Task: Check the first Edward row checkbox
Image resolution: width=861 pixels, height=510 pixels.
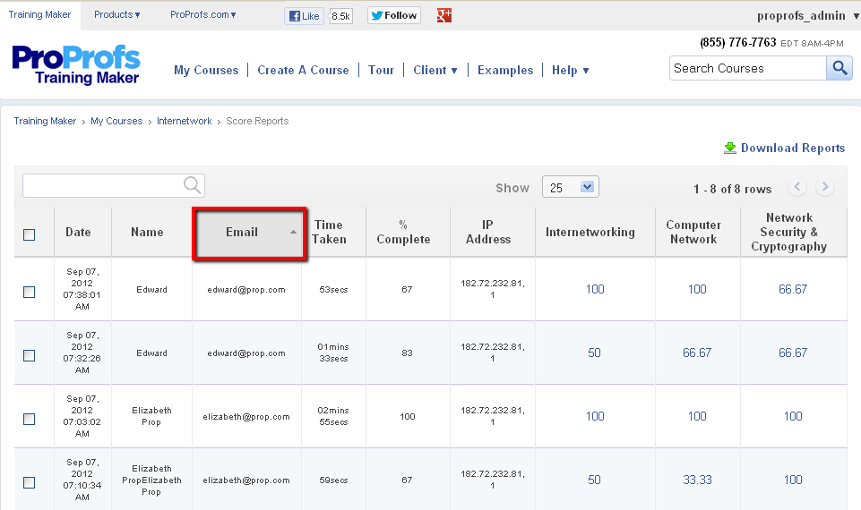Action: click(30, 292)
